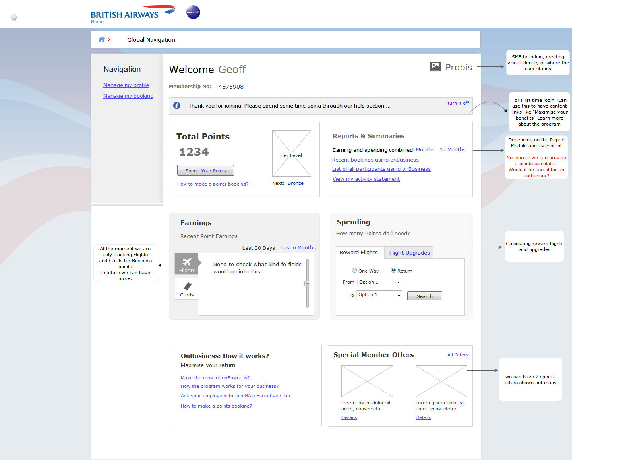Image resolution: width=629 pixels, height=460 pixels.
Task: Open Manage my profile
Action: coord(126,85)
